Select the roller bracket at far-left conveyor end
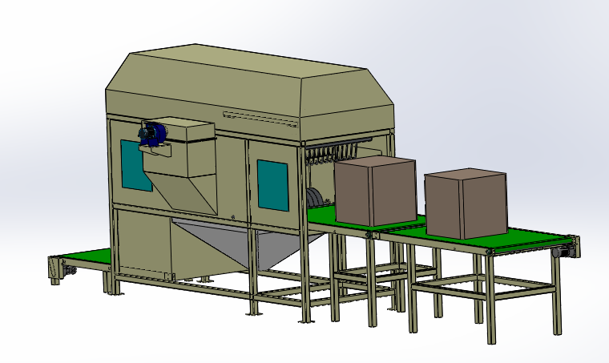609x363 pixels. coord(55,268)
